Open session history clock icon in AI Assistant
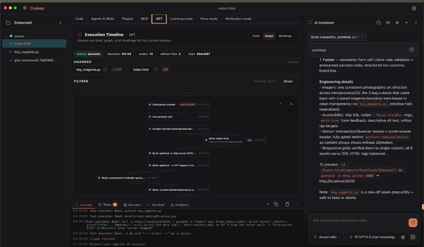The height and width of the screenshot is (247, 424). pyautogui.click(x=378, y=23)
